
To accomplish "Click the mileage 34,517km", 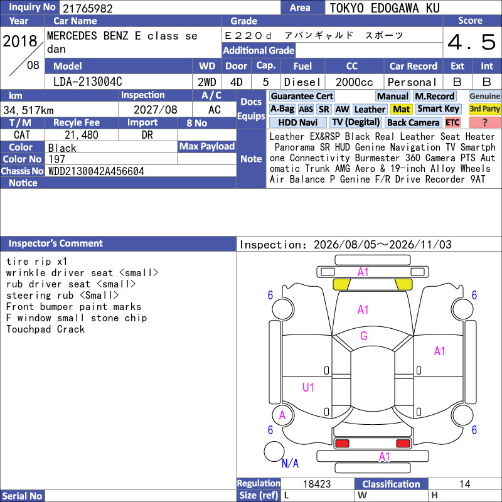I will 28,110.
